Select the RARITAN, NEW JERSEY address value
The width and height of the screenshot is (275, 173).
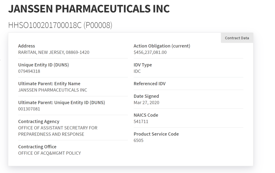[54, 53]
